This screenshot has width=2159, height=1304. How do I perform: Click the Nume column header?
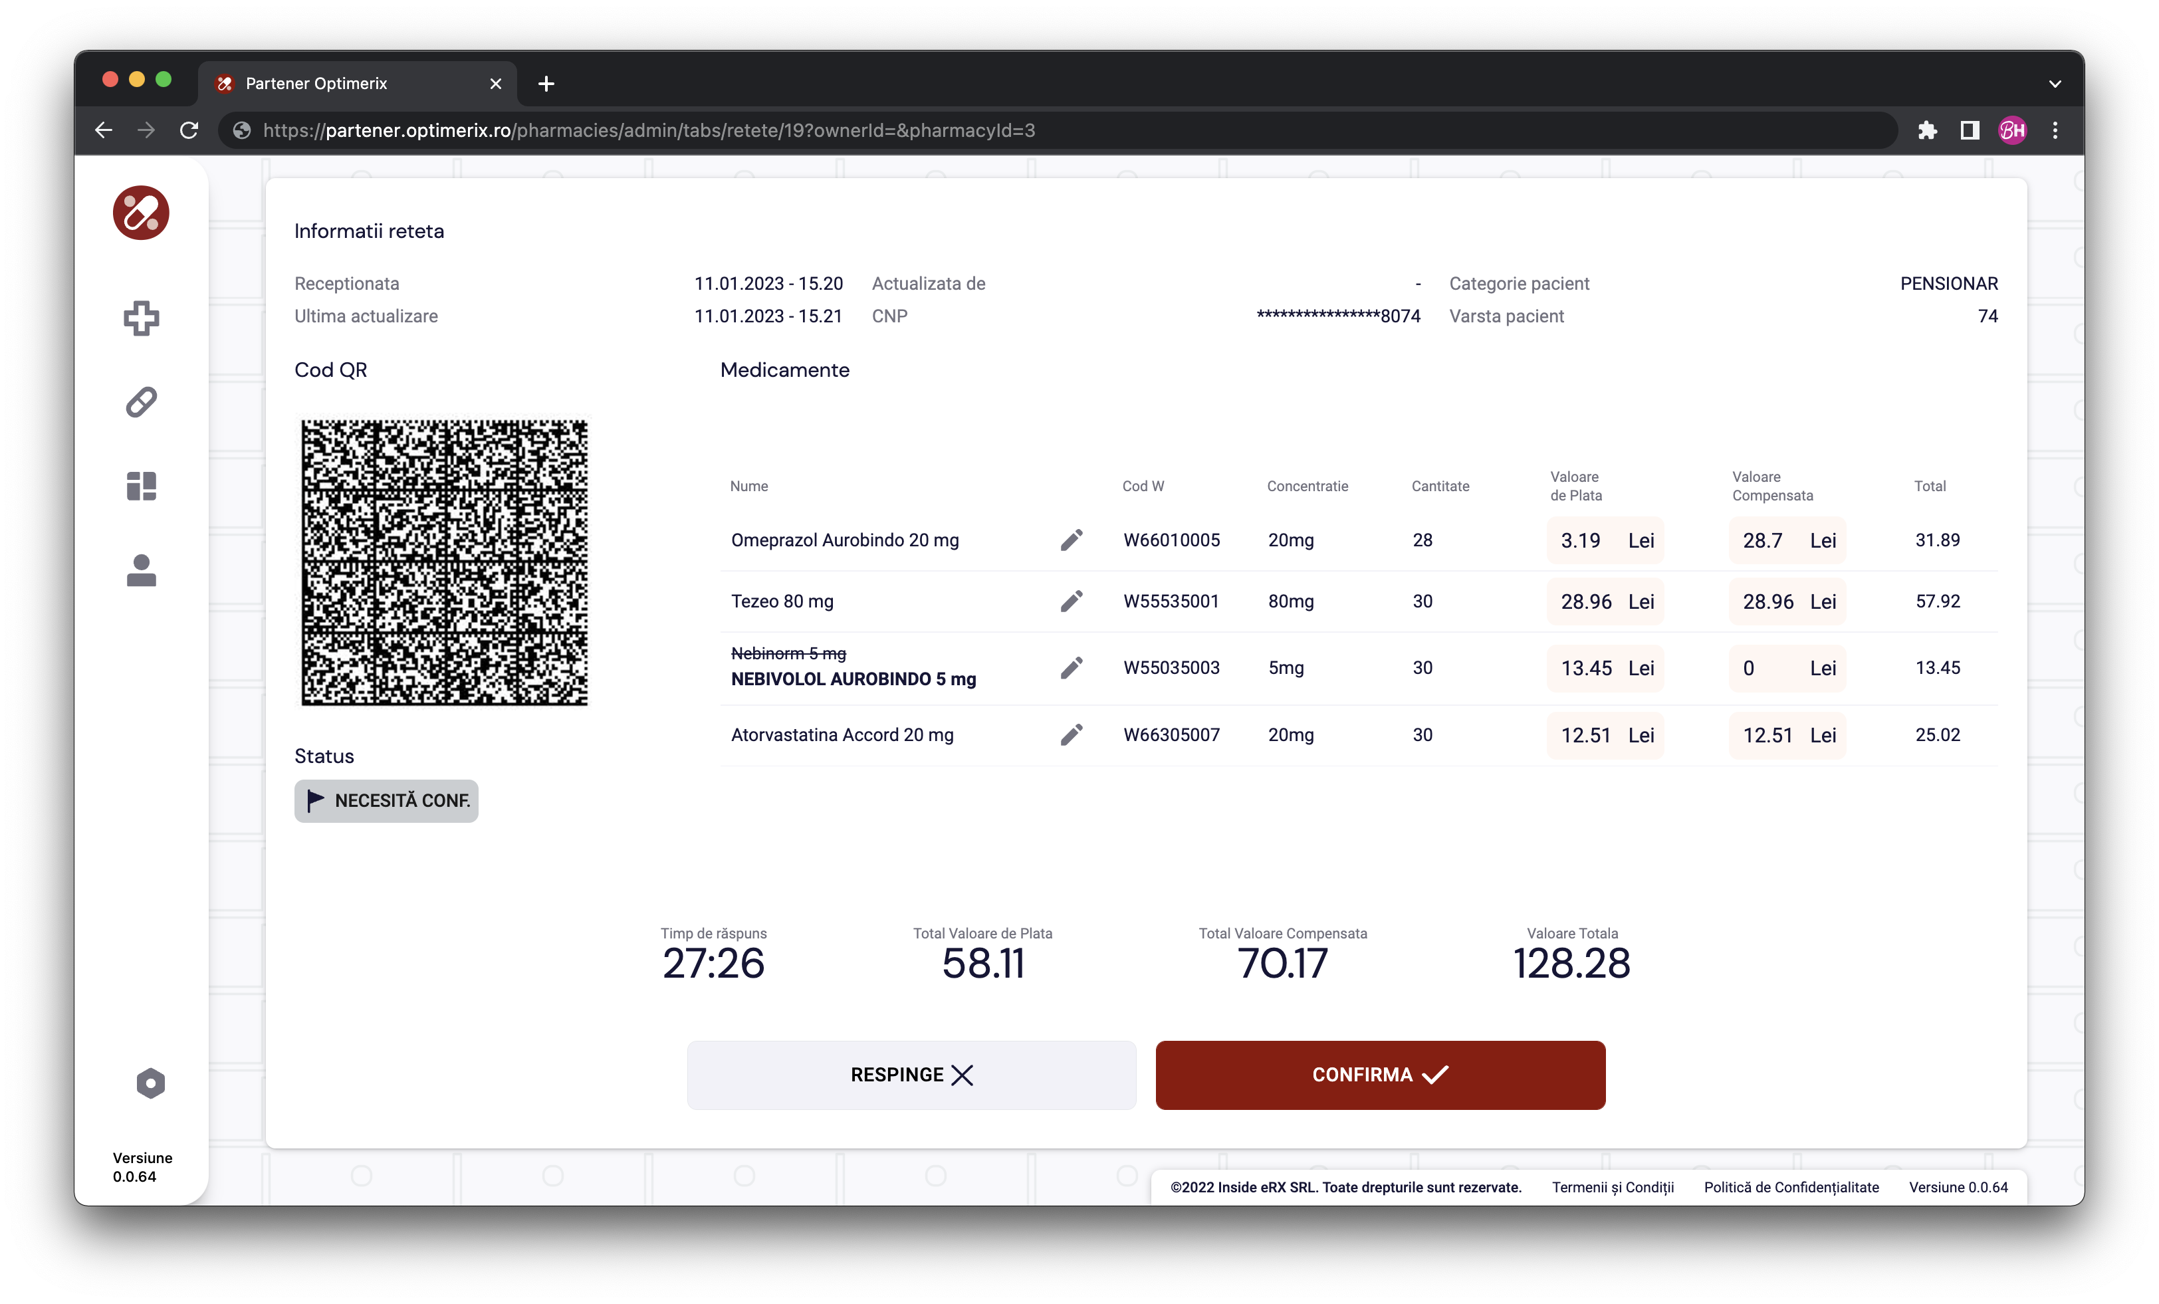pyautogui.click(x=748, y=485)
